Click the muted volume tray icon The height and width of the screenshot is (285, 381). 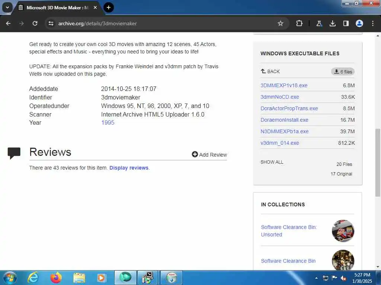(x=343, y=278)
